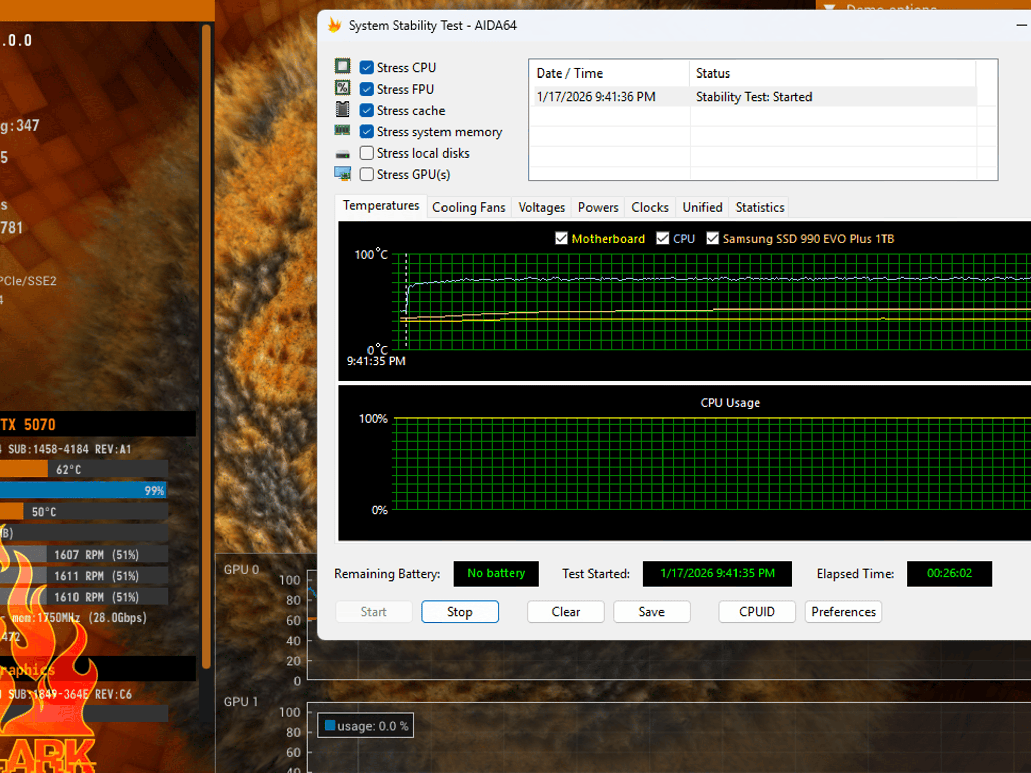This screenshot has width=1031, height=773.
Task: Enable the Stress local disks checkbox
Action: (x=367, y=153)
